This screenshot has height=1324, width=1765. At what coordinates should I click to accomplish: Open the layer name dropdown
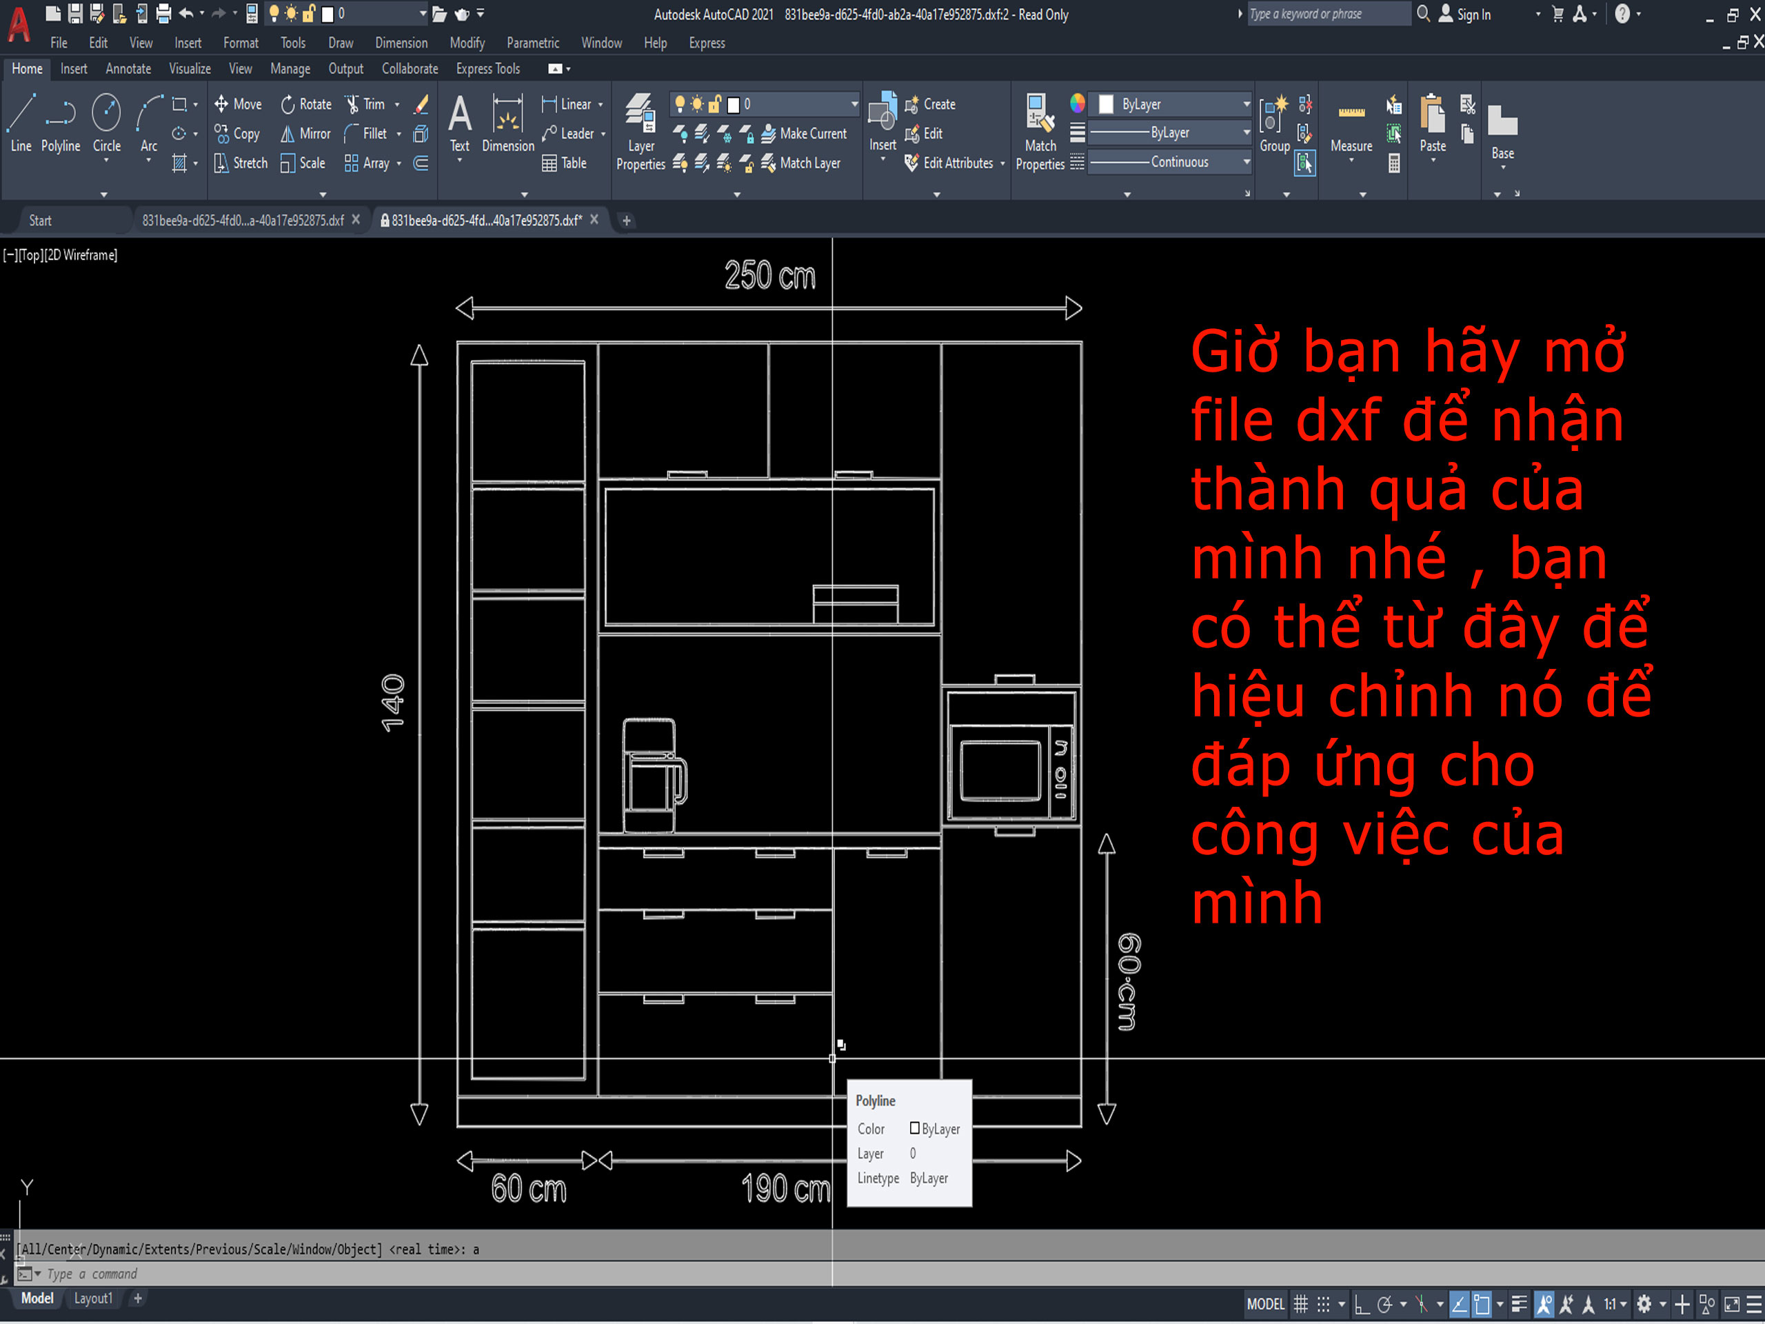coord(854,105)
